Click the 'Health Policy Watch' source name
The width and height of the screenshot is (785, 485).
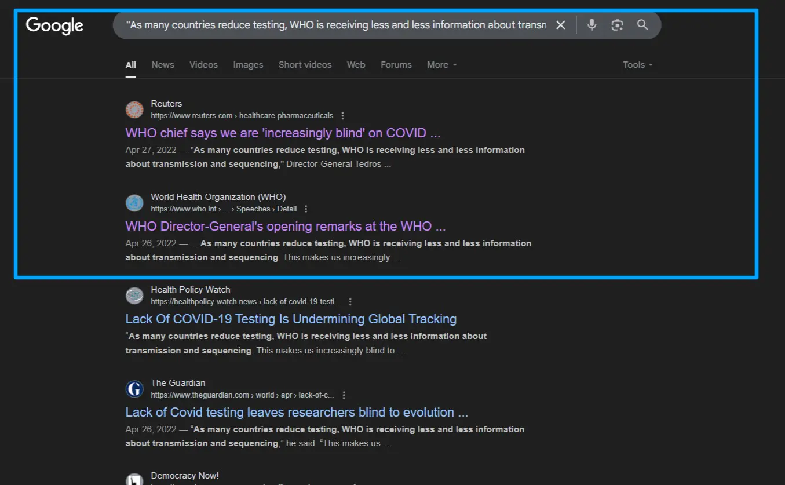click(x=191, y=290)
